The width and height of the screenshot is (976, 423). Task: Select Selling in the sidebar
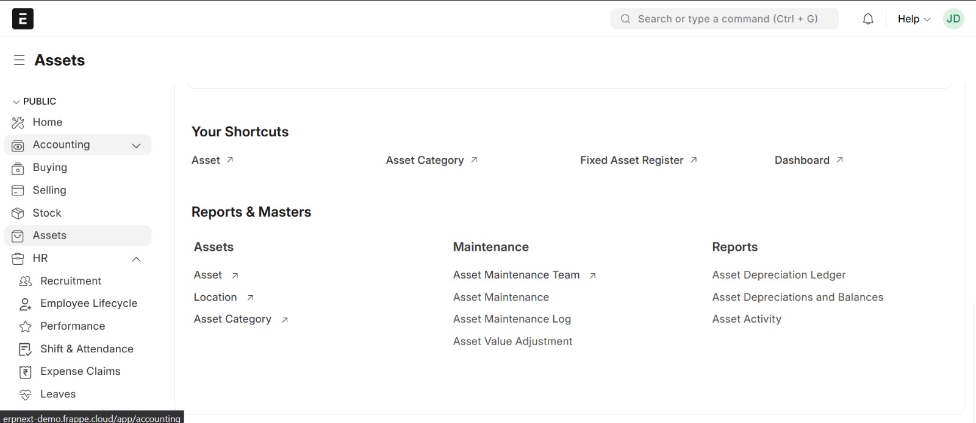(49, 191)
